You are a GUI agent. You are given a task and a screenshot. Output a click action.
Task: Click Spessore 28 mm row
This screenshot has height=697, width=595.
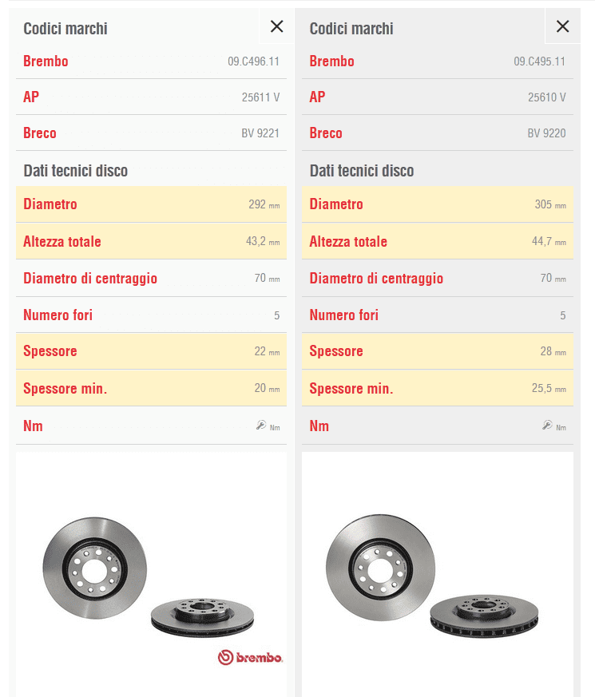click(x=438, y=351)
